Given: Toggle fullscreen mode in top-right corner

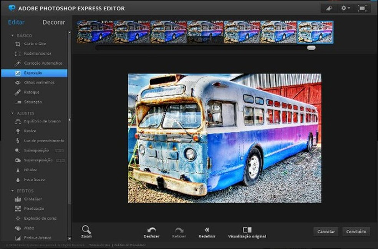Looking at the screenshot, I should pos(361,8).
